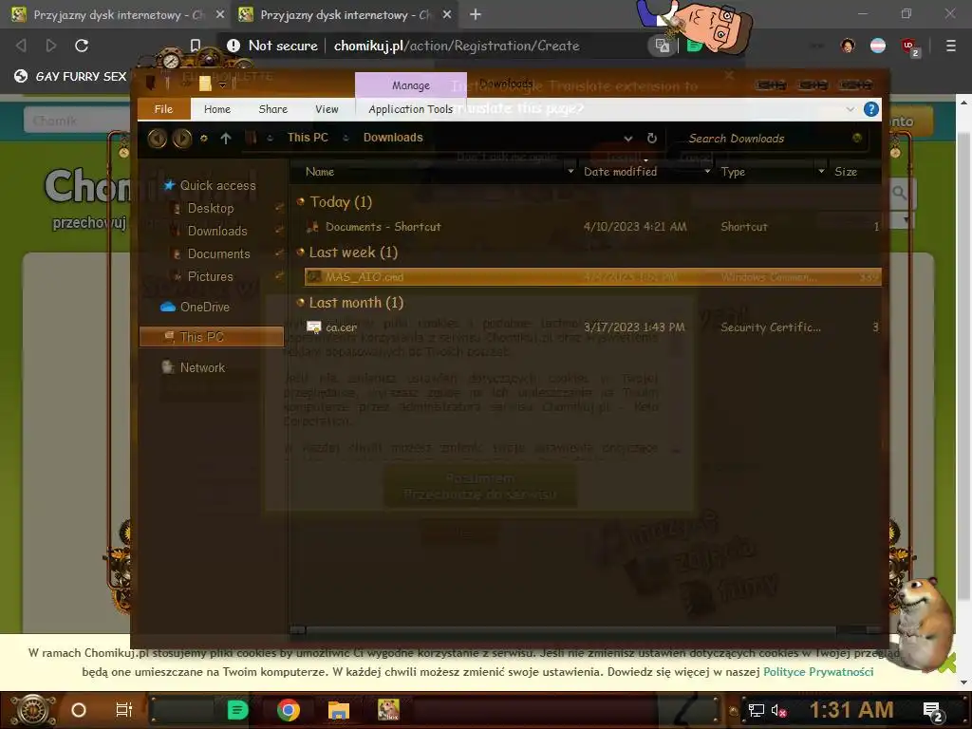Collapse the Today (1) group
This screenshot has width=972, height=729.
[x=301, y=201]
